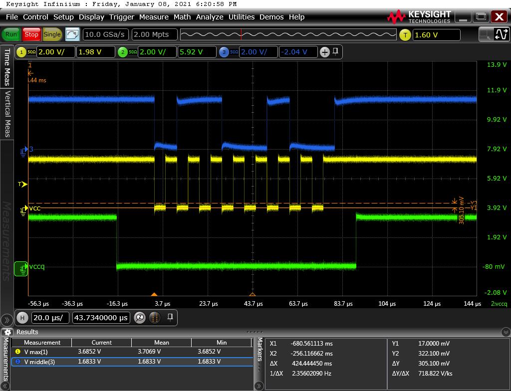The height and width of the screenshot is (391, 511).
Task: Click the Results gear settings icon
Action: (x=8, y=332)
